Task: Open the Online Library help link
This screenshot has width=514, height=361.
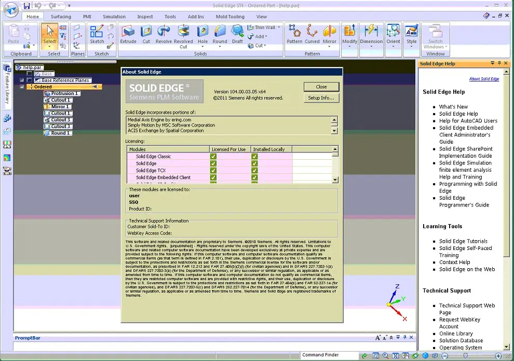Action: pyautogui.click(x=456, y=334)
